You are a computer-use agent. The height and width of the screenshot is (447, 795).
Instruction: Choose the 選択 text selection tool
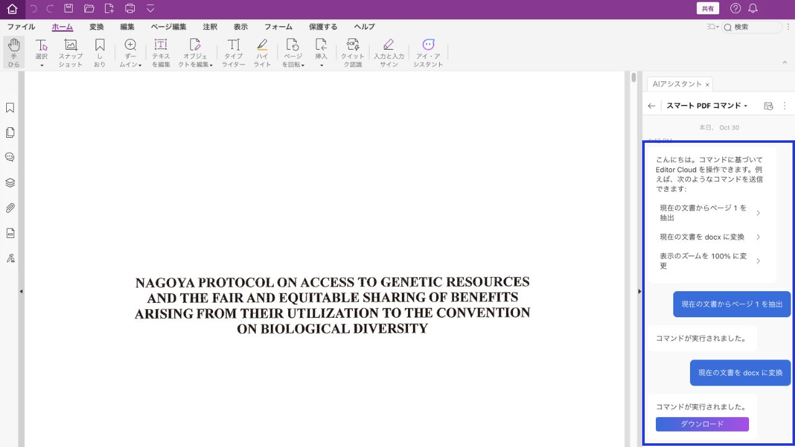42,49
